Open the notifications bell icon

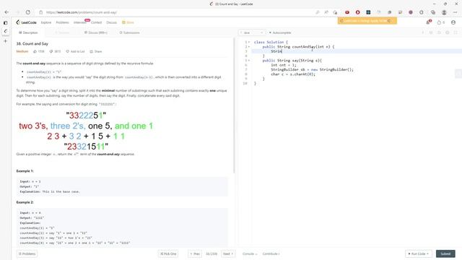click(x=428, y=22)
